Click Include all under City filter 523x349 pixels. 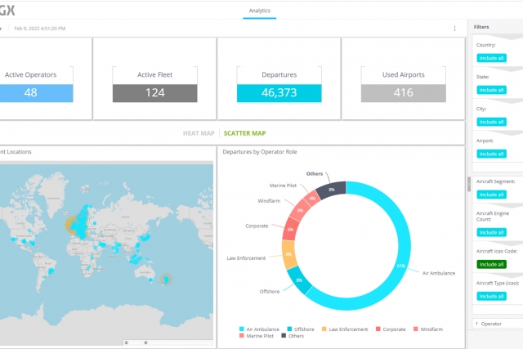[491, 122]
